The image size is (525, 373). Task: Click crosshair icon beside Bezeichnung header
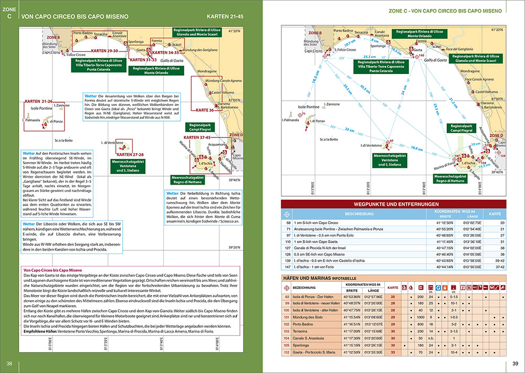[287, 288]
